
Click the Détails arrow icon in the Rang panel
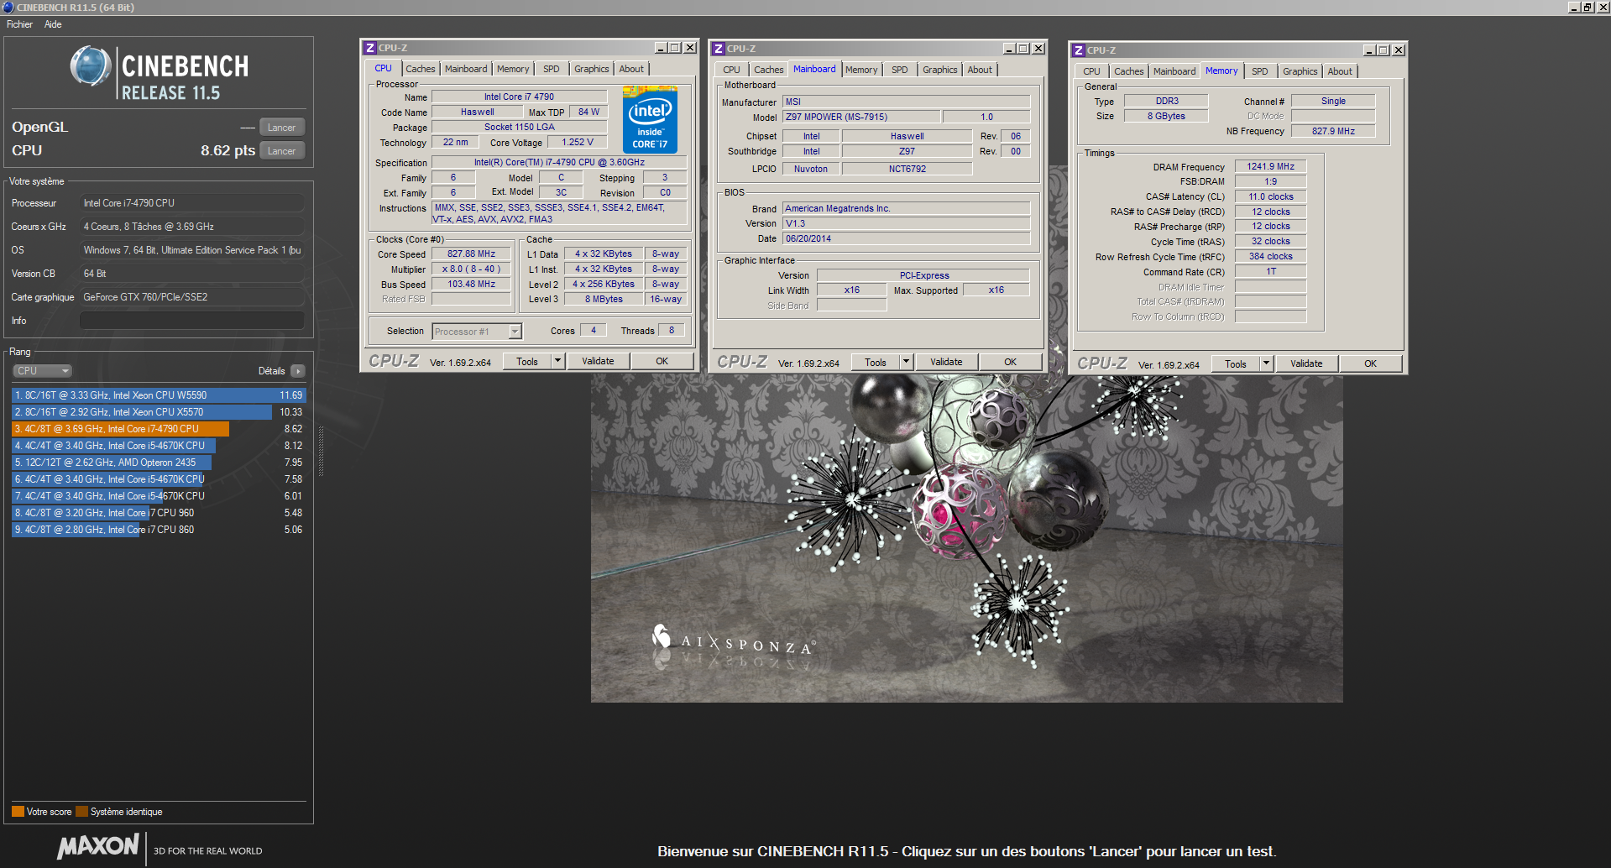(x=298, y=371)
